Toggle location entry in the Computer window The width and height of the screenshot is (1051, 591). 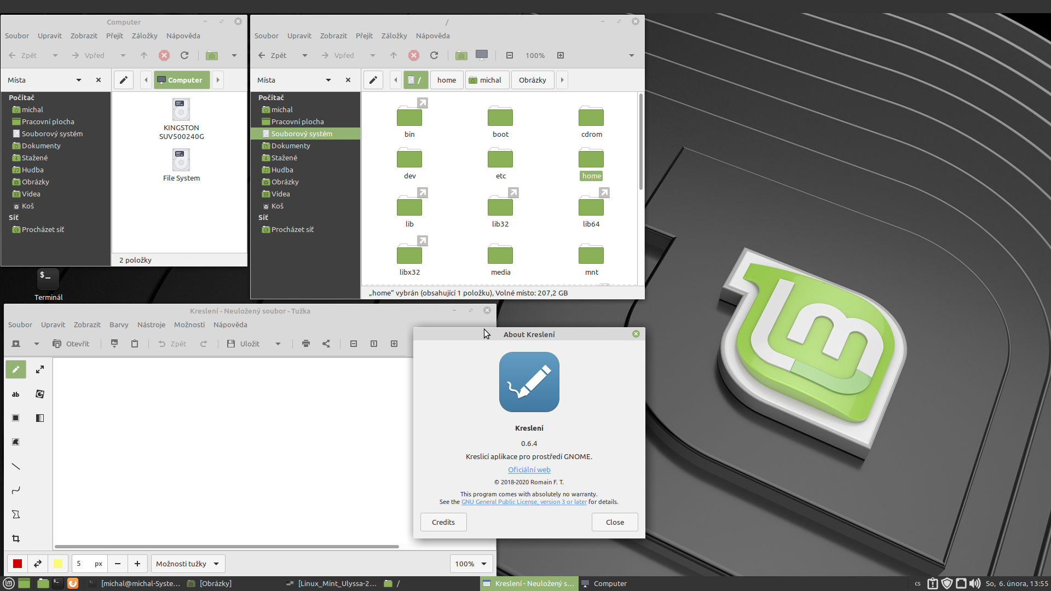(124, 80)
